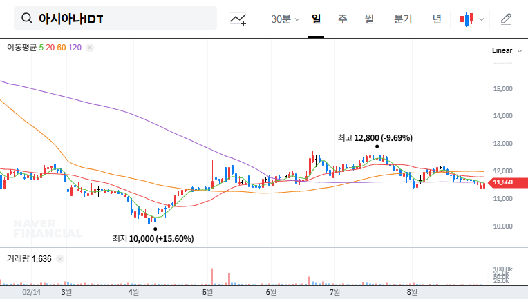Click the 14,000 price axis label
The height and width of the screenshot is (299, 528).
click(x=502, y=116)
